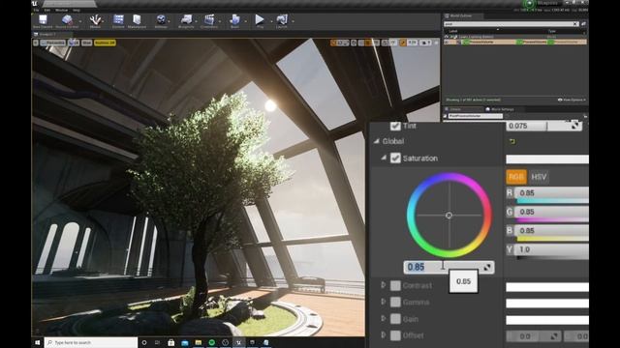The image size is (620, 348).
Task: Enable the Gain checkbox
Action: tap(395, 319)
